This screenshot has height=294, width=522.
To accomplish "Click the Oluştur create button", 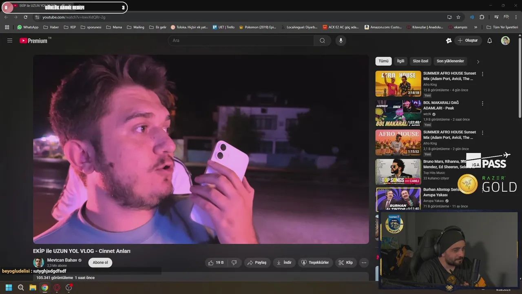I will pos(468,40).
